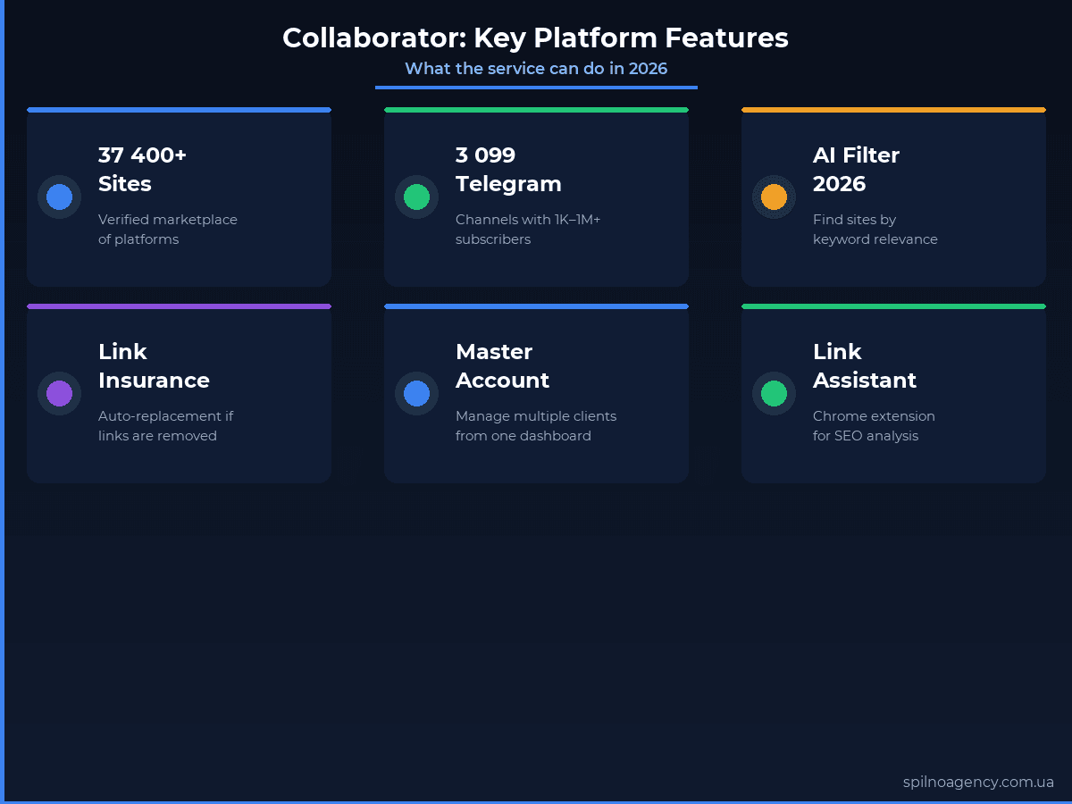Image resolution: width=1072 pixels, height=804 pixels.
Task: Click the purple dot icon beside Link Insurance
Action: coord(59,393)
